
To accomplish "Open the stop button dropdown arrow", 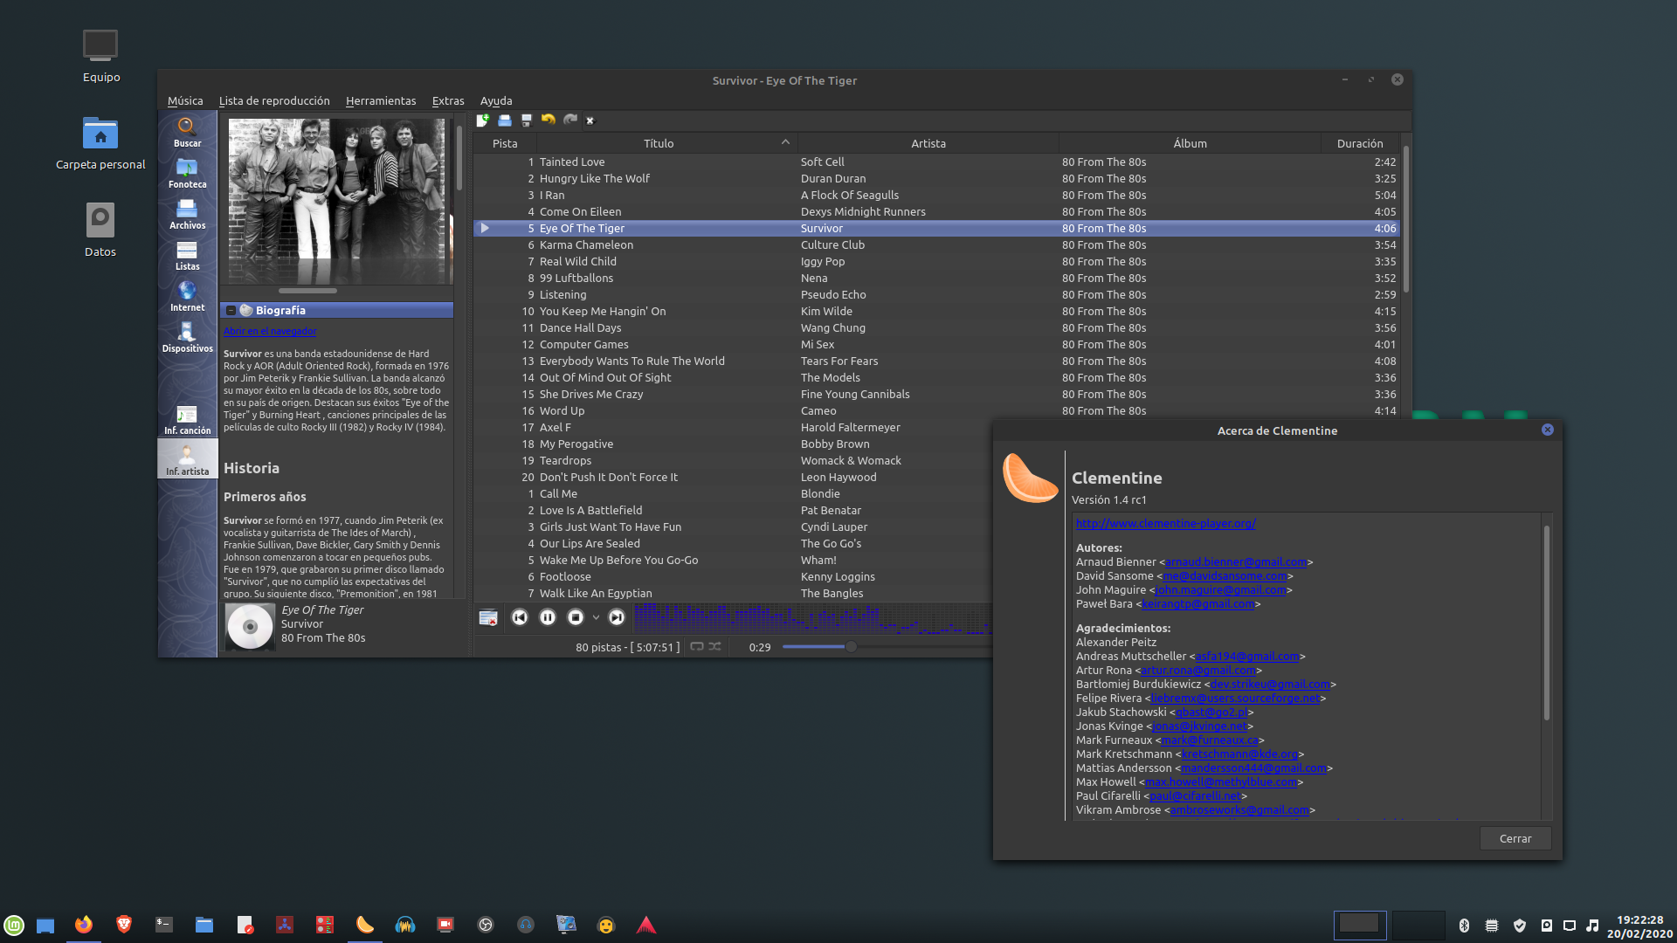I will point(596,617).
